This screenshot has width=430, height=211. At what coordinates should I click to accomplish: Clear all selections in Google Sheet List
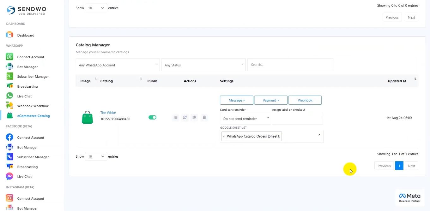pos(319,135)
